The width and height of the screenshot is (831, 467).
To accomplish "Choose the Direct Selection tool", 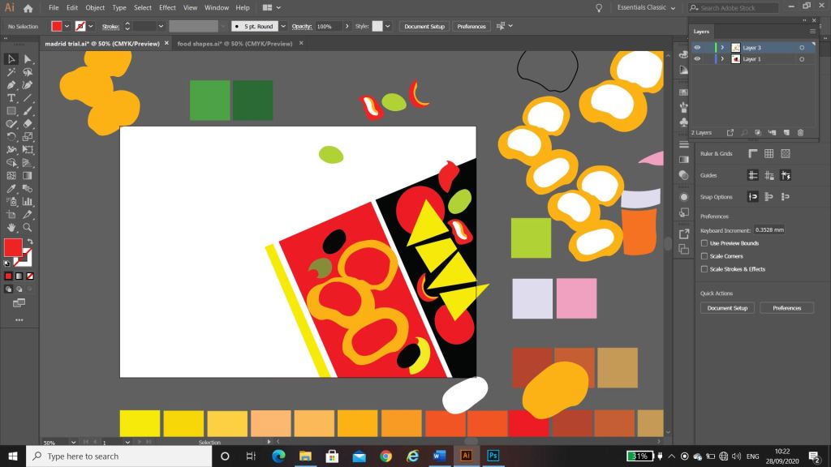I will (x=28, y=59).
